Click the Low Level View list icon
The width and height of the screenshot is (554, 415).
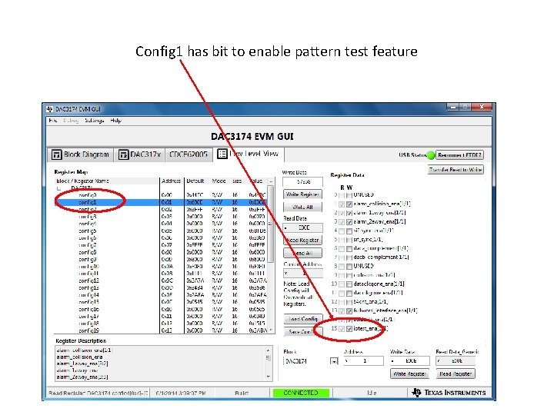222,154
